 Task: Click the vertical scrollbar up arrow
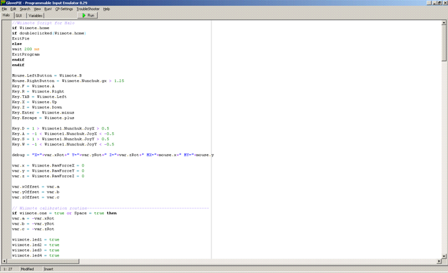point(444,23)
